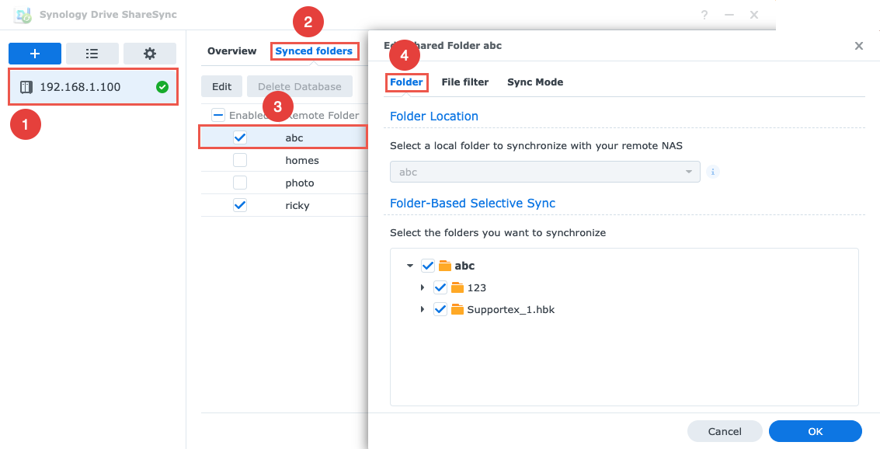Select the Folder tab in dialog
This screenshot has width=880, height=449.
406,82
